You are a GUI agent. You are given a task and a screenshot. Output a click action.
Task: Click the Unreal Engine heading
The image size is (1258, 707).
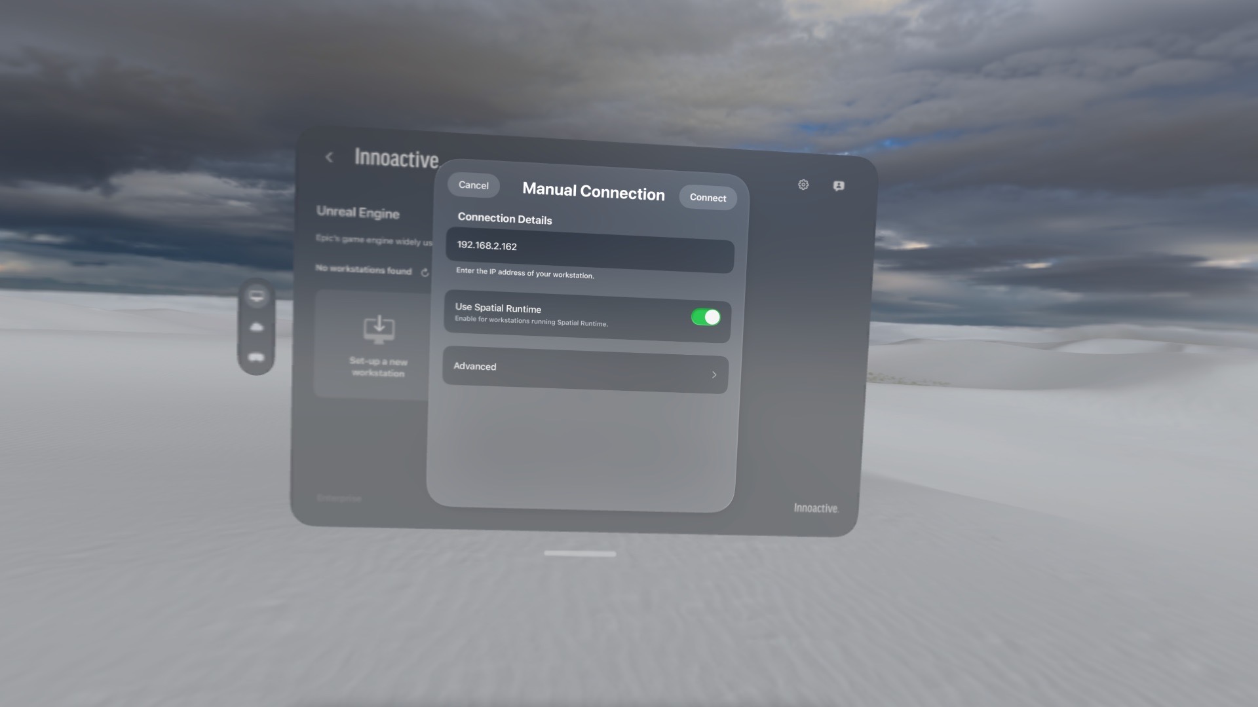pos(358,213)
